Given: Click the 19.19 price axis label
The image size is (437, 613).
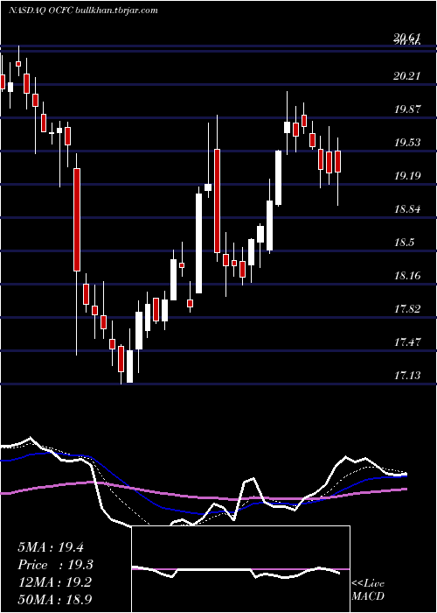Looking at the screenshot, I should point(407,176).
